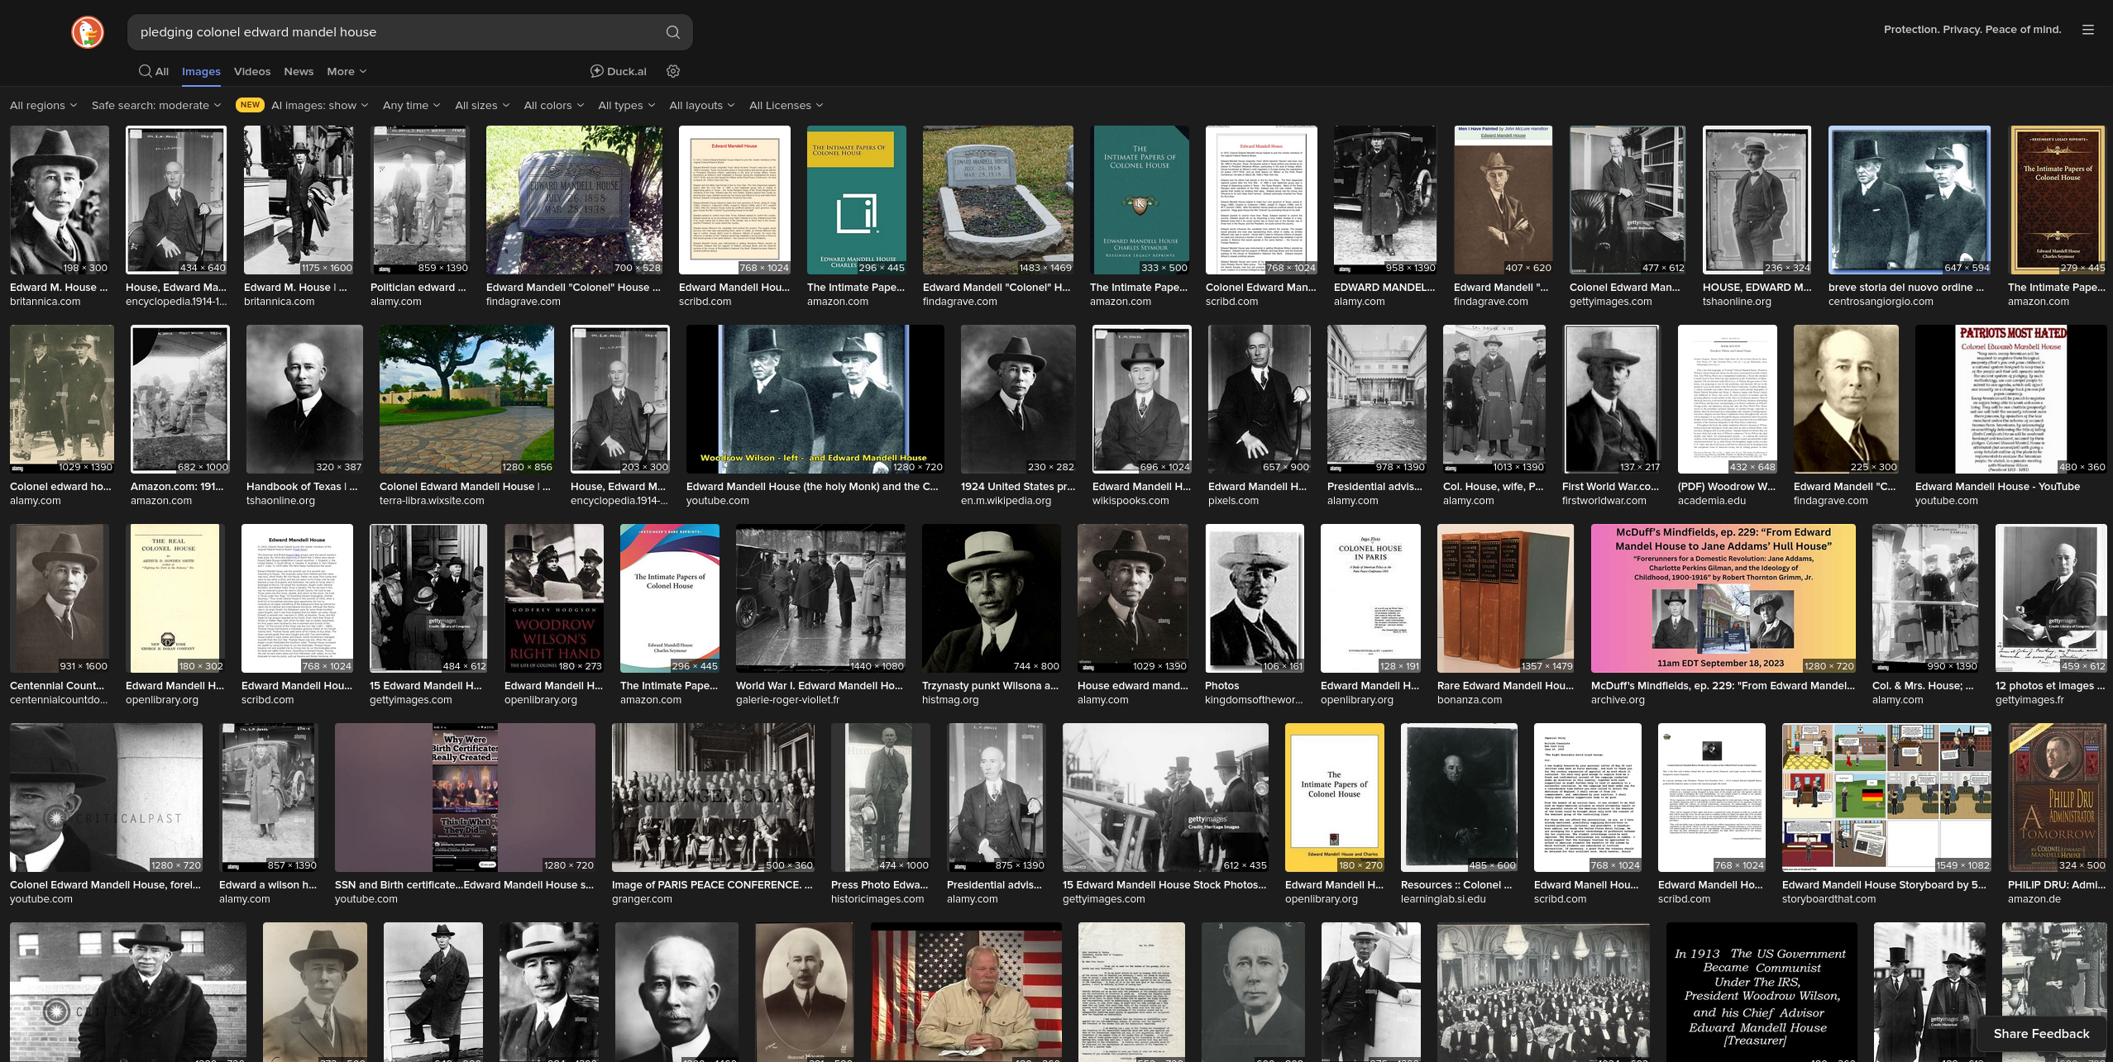Click the DuckDuckGo logo icon
The height and width of the screenshot is (1062, 2113).
[88, 32]
